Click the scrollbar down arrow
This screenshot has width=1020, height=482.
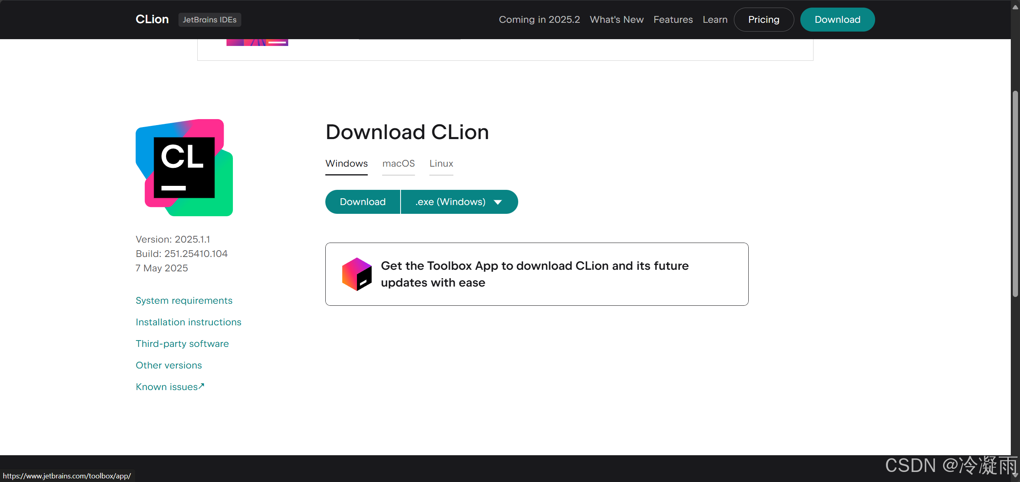click(x=1015, y=475)
